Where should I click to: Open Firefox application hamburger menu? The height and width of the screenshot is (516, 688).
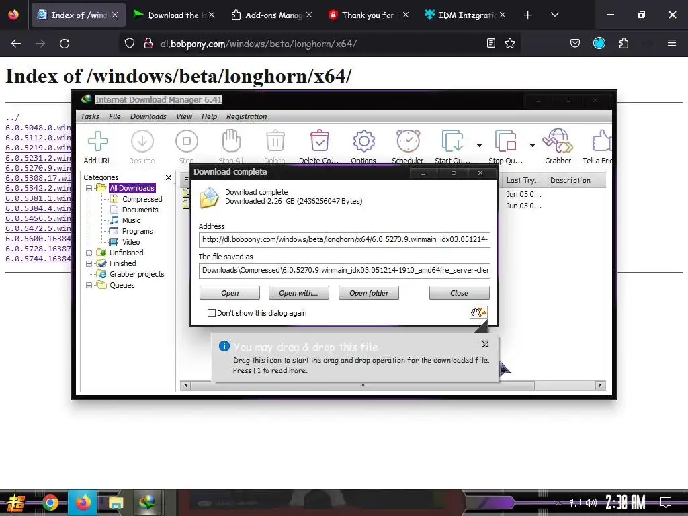672,43
